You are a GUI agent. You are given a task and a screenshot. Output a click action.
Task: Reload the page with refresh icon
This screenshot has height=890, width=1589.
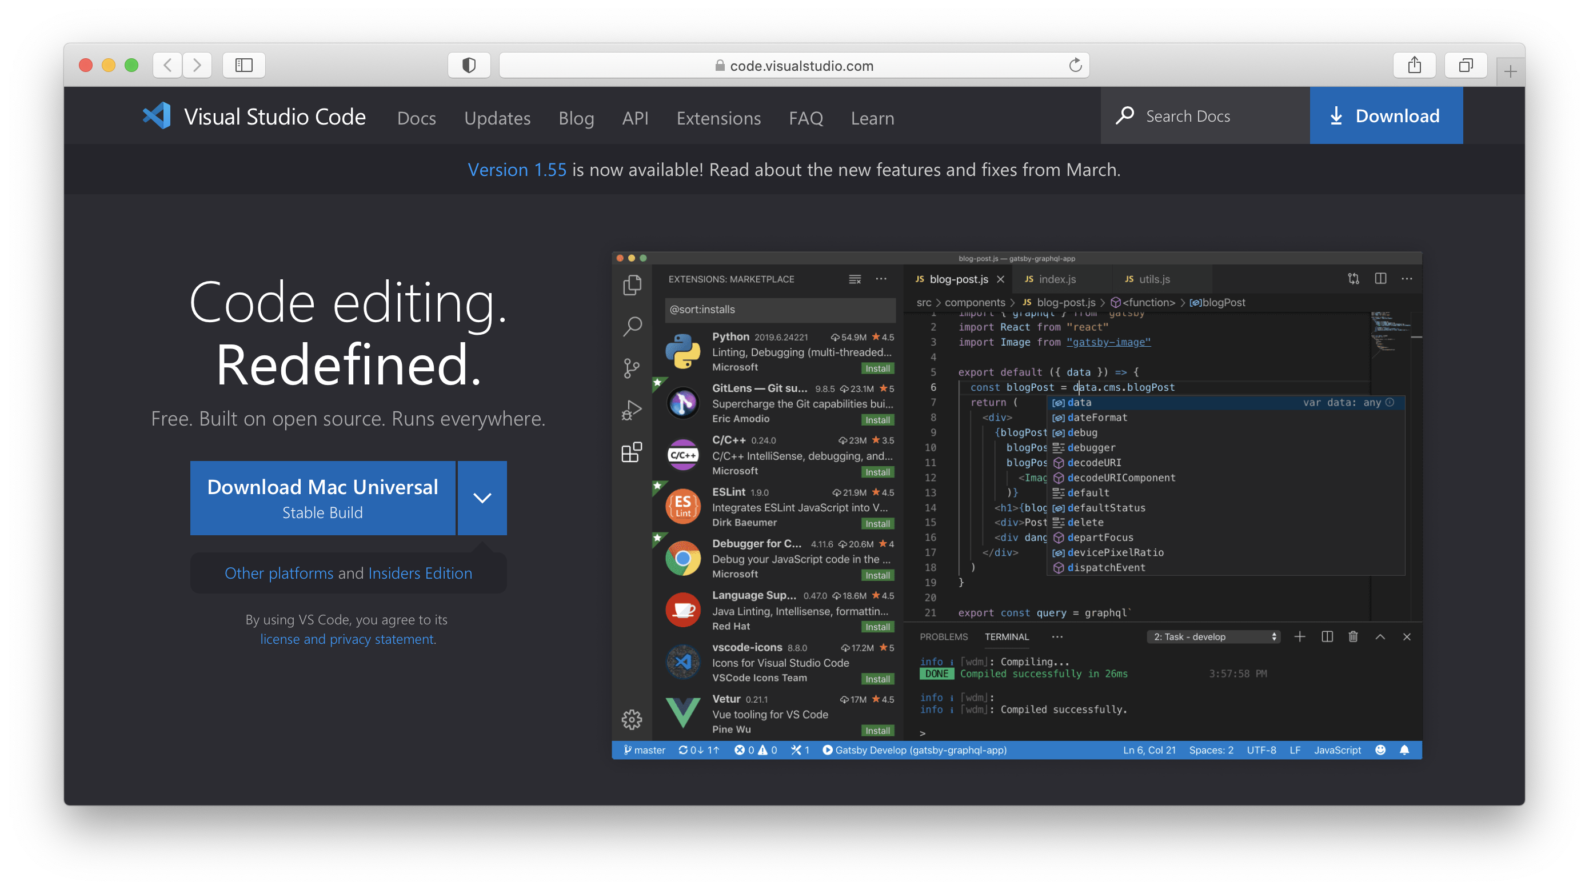point(1075,65)
